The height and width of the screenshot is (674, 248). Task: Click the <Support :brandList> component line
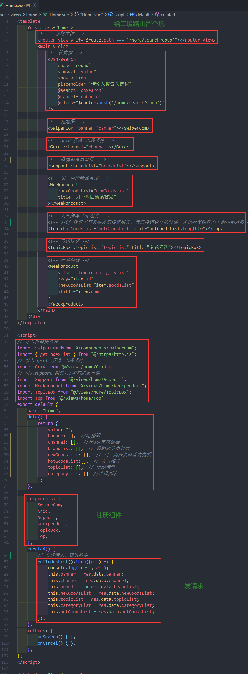(x=101, y=166)
